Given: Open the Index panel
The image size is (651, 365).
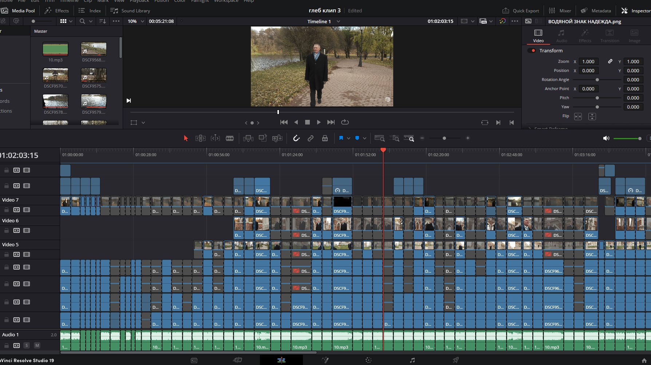Looking at the screenshot, I should pos(90,11).
